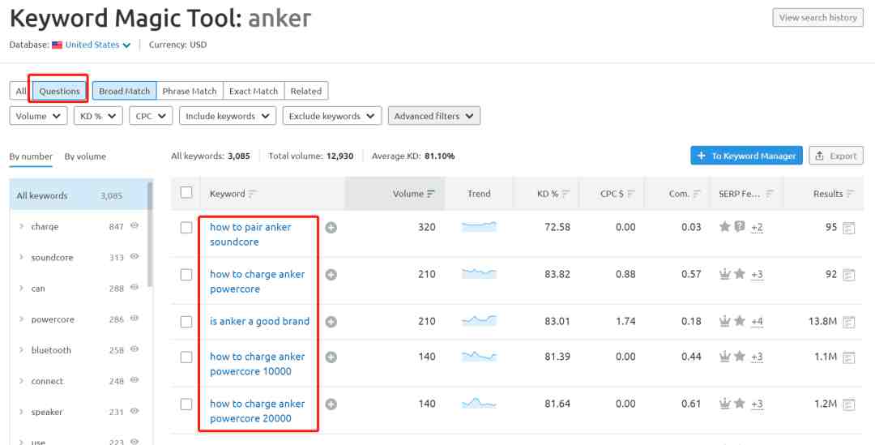This screenshot has width=875, height=445.
Task: Switch groups to By number
Action: click(31, 157)
